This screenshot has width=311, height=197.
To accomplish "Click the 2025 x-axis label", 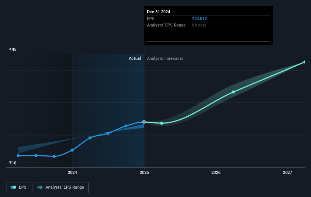I will (144, 173).
